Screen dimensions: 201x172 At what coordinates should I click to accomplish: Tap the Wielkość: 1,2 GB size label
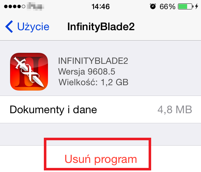coord(93,82)
